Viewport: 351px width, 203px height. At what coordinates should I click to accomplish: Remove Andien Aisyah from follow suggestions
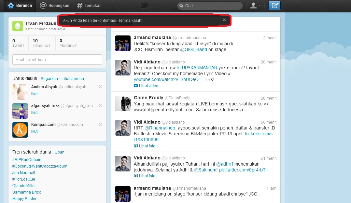(x=100, y=87)
